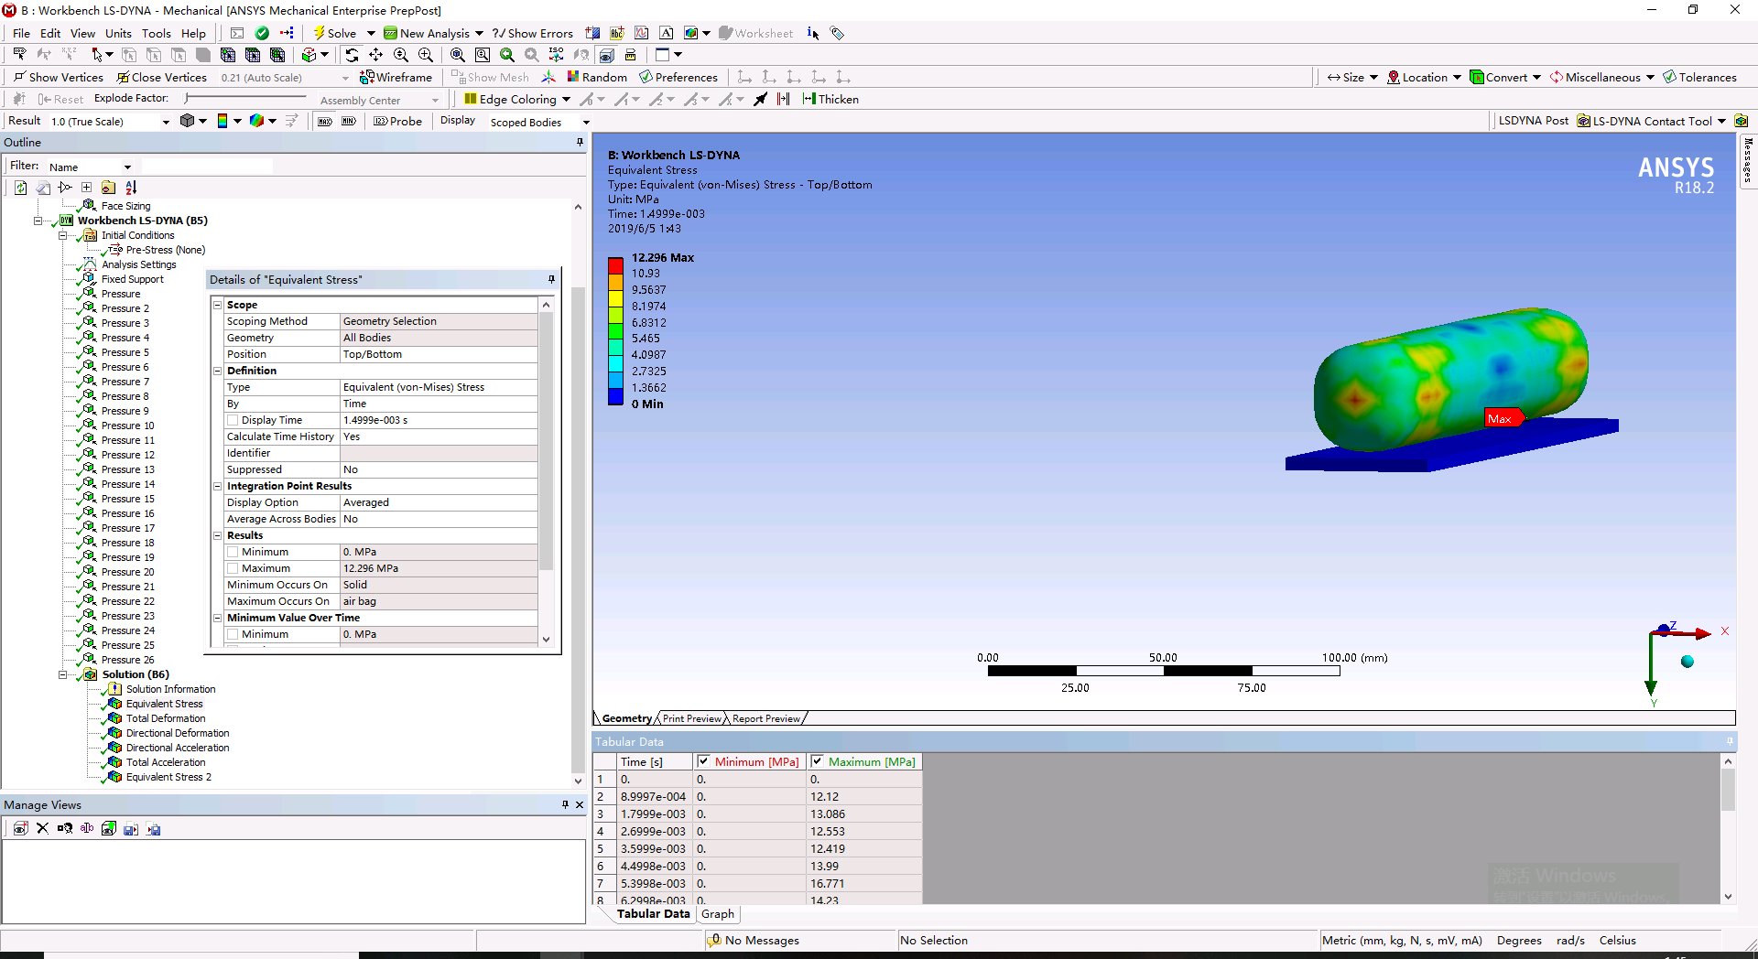Viewport: 1758px width, 959px height.
Task: Click the outline refresh tree icon
Action: [20, 188]
